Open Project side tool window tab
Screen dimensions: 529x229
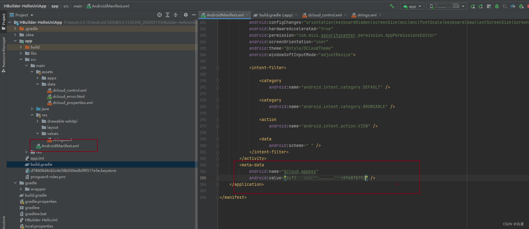click(x=3, y=22)
